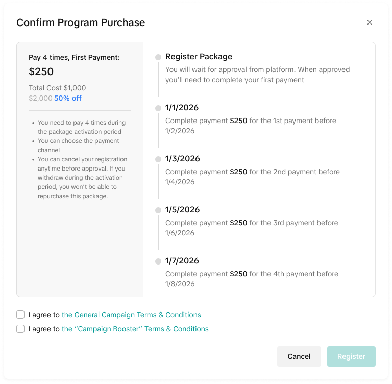Open the "Campaign Booster" Terms & Conditions link
The width and height of the screenshot is (392, 384).
[135, 329]
